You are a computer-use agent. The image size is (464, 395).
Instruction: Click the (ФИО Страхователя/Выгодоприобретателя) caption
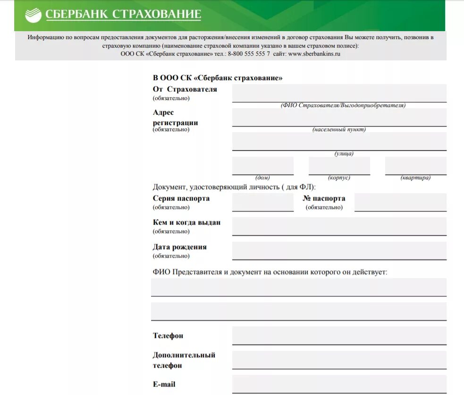[343, 105]
